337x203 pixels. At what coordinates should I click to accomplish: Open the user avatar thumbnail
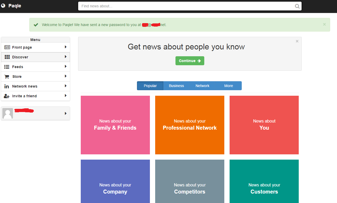[8, 113]
